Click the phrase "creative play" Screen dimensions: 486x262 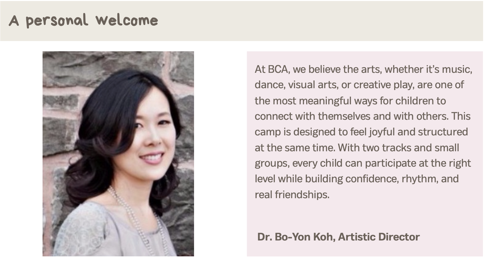(383, 85)
